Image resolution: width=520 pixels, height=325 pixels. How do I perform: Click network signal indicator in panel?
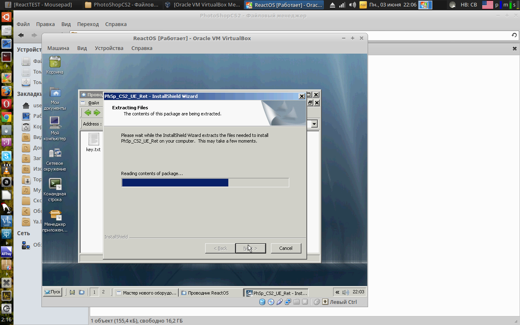tap(342, 5)
